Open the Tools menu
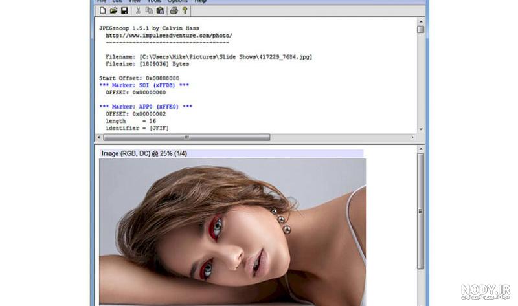 [154, 1]
